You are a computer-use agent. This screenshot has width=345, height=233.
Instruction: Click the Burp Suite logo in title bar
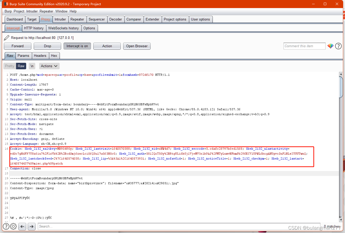[x=6, y=4]
